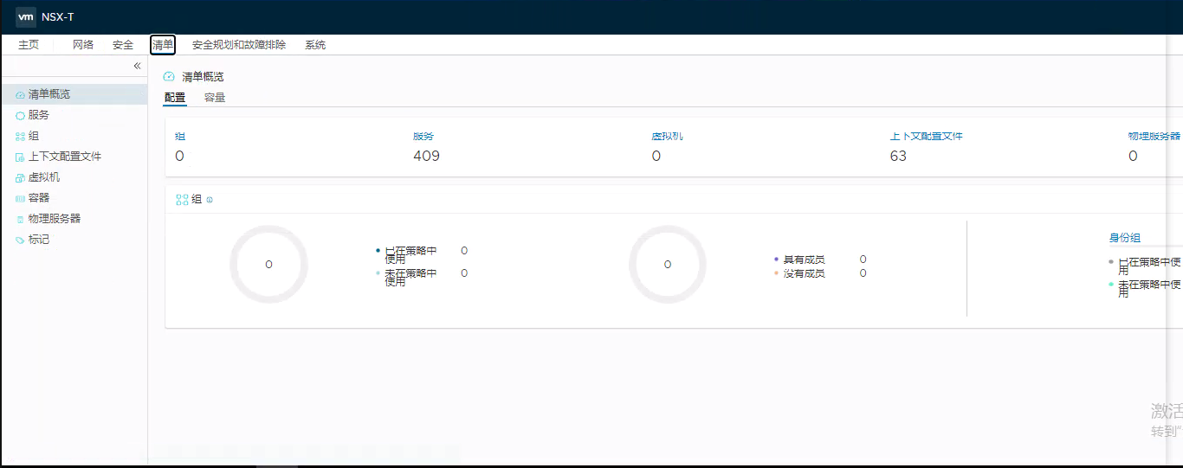Click the 清单概览 sidebar icon
Image resolution: width=1183 pixels, height=468 pixels.
tap(20, 95)
